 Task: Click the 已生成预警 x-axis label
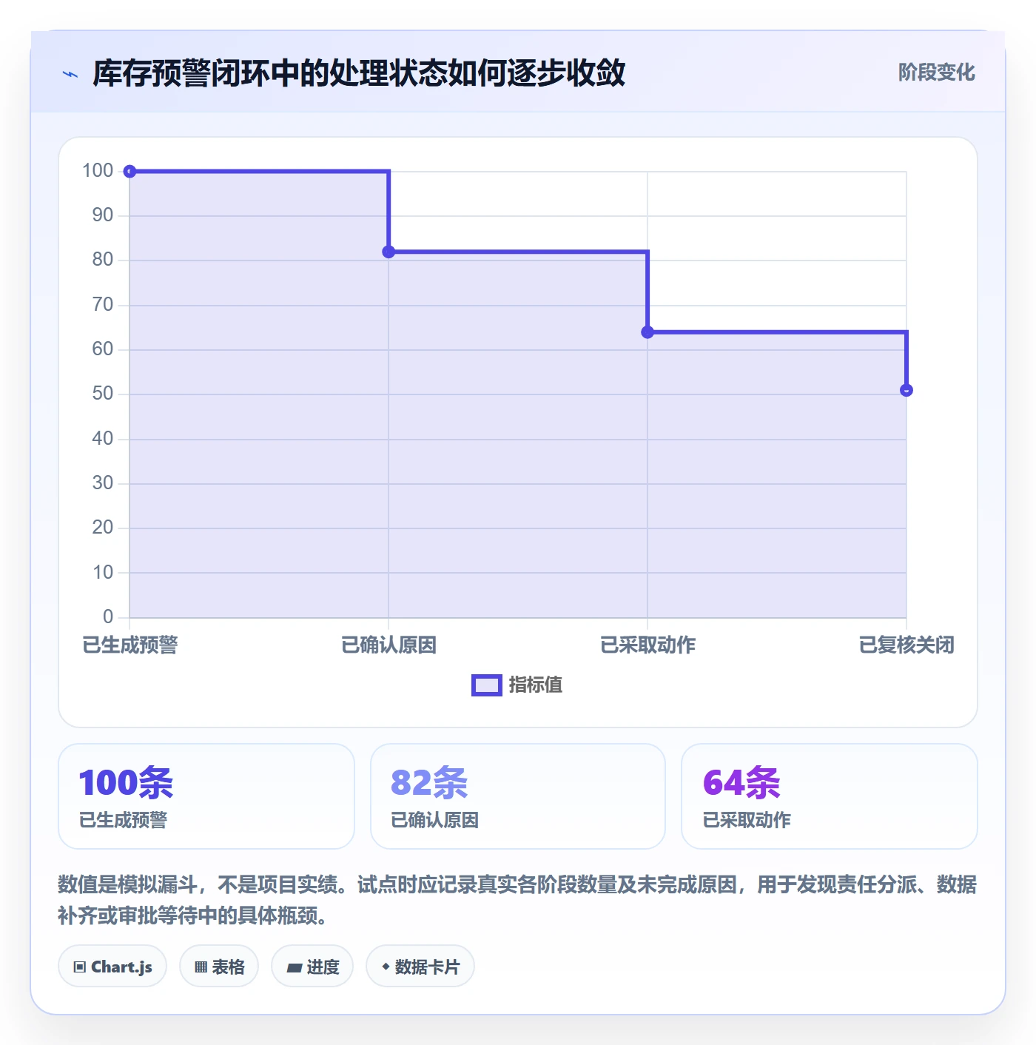coord(130,645)
